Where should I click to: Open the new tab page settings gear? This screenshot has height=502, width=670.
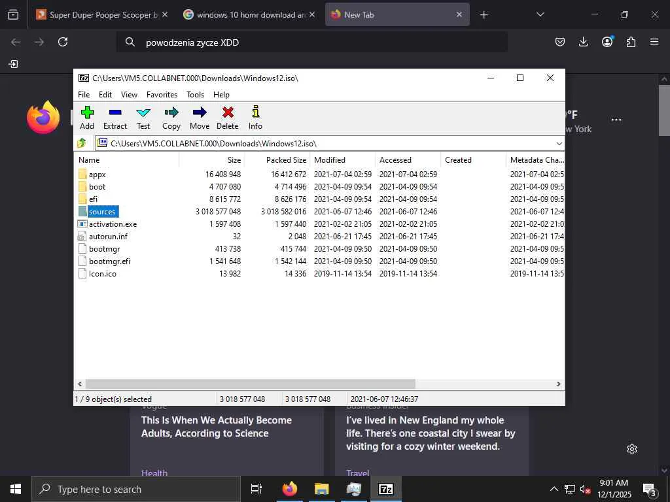point(632,449)
